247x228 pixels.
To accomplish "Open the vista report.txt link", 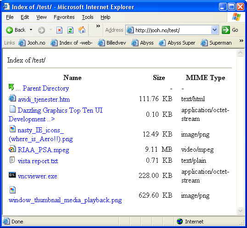I will point(38,161).
